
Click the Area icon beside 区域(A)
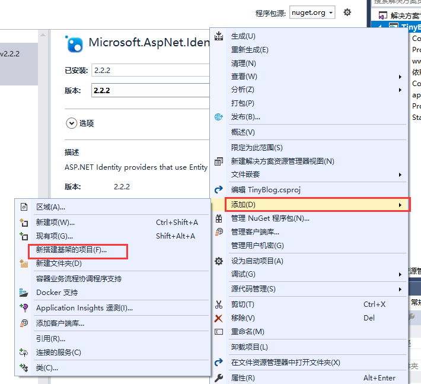[24, 207]
